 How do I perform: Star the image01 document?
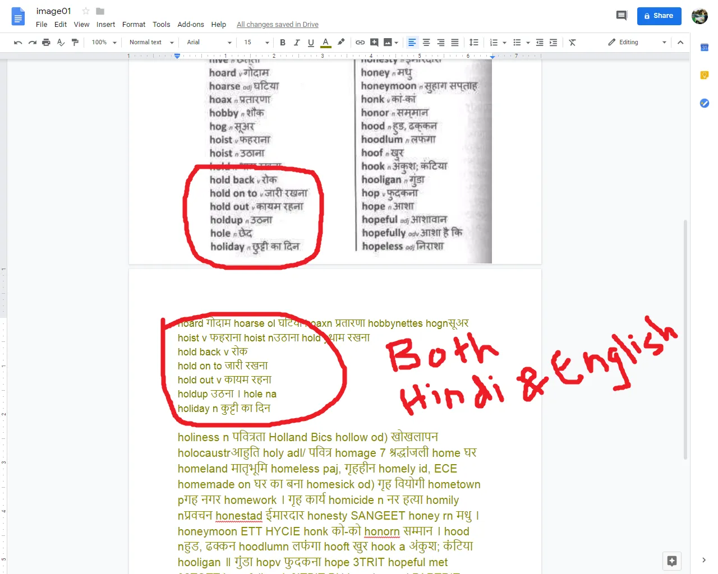(86, 11)
